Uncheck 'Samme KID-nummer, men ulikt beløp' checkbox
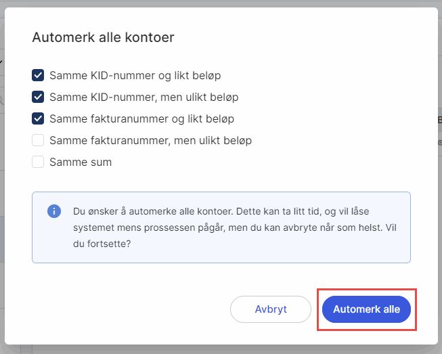Viewport: 442px width, 354px height. pos(38,97)
